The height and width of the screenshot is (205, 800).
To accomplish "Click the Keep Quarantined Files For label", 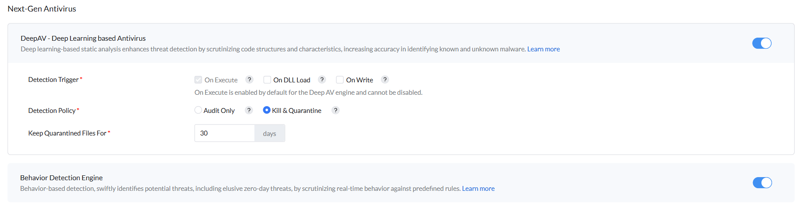I will (67, 133).
